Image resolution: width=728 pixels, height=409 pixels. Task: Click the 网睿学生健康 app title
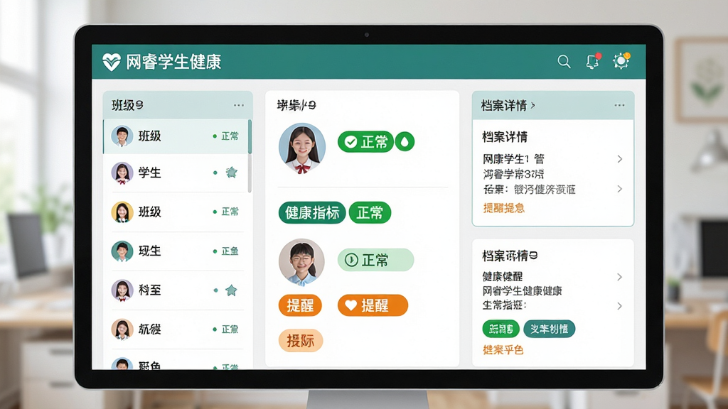tap(173, 62)
